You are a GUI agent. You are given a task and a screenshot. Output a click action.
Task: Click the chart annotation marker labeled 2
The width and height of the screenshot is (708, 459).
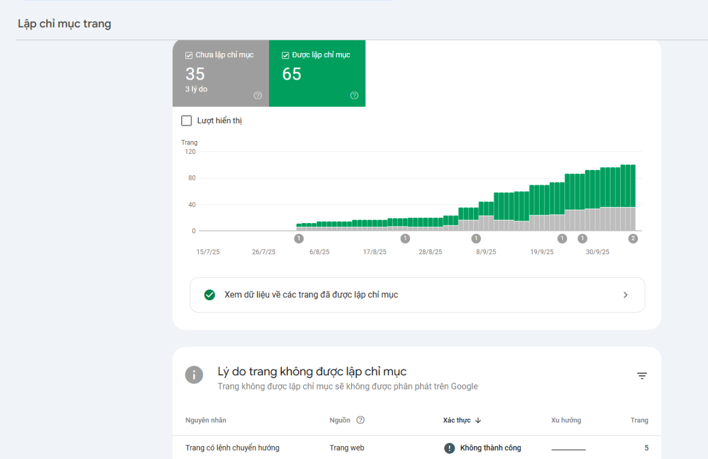click(633, 238)
